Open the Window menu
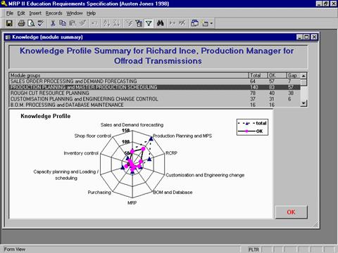 click(75, 13)
